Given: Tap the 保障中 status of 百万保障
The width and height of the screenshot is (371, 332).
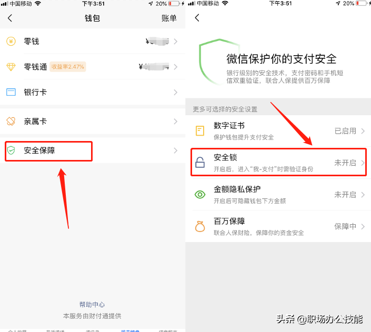Looking at the screenshot, I should [x=345, y=226].
